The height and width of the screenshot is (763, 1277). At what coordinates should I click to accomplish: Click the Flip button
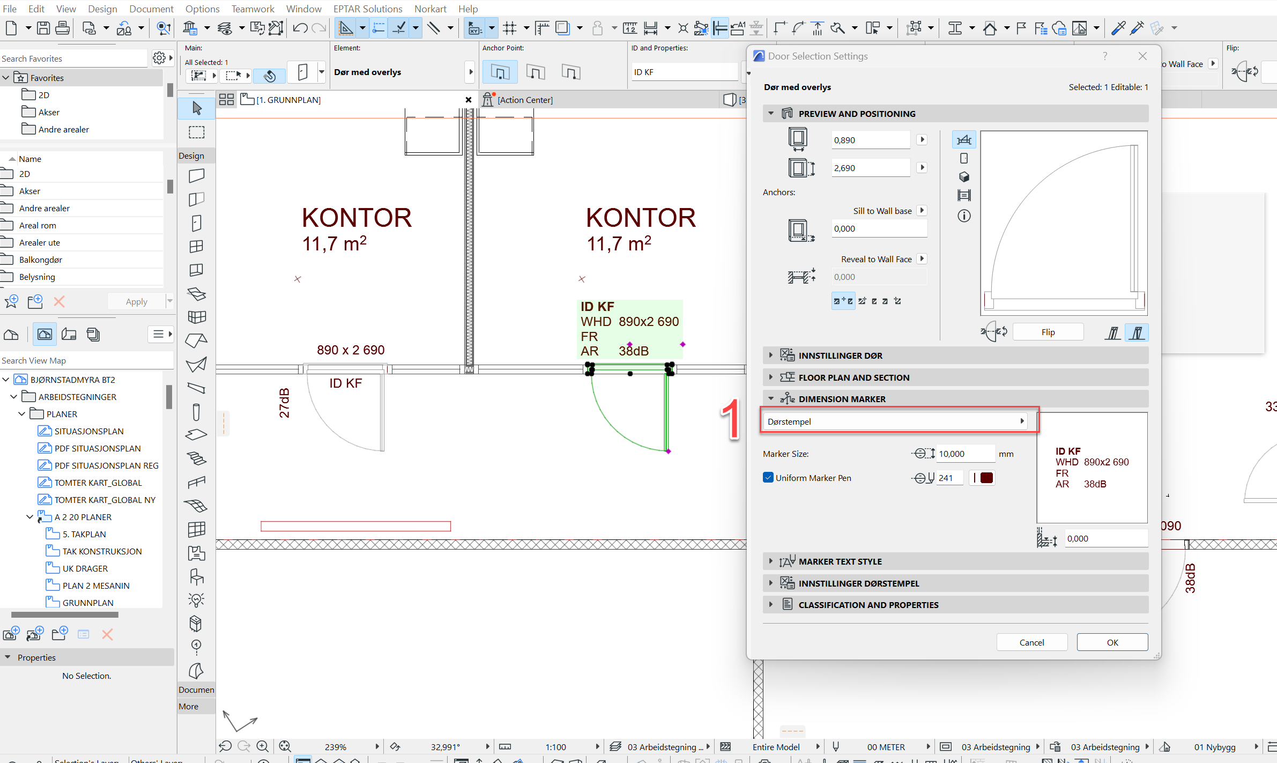pos(1048,332)
